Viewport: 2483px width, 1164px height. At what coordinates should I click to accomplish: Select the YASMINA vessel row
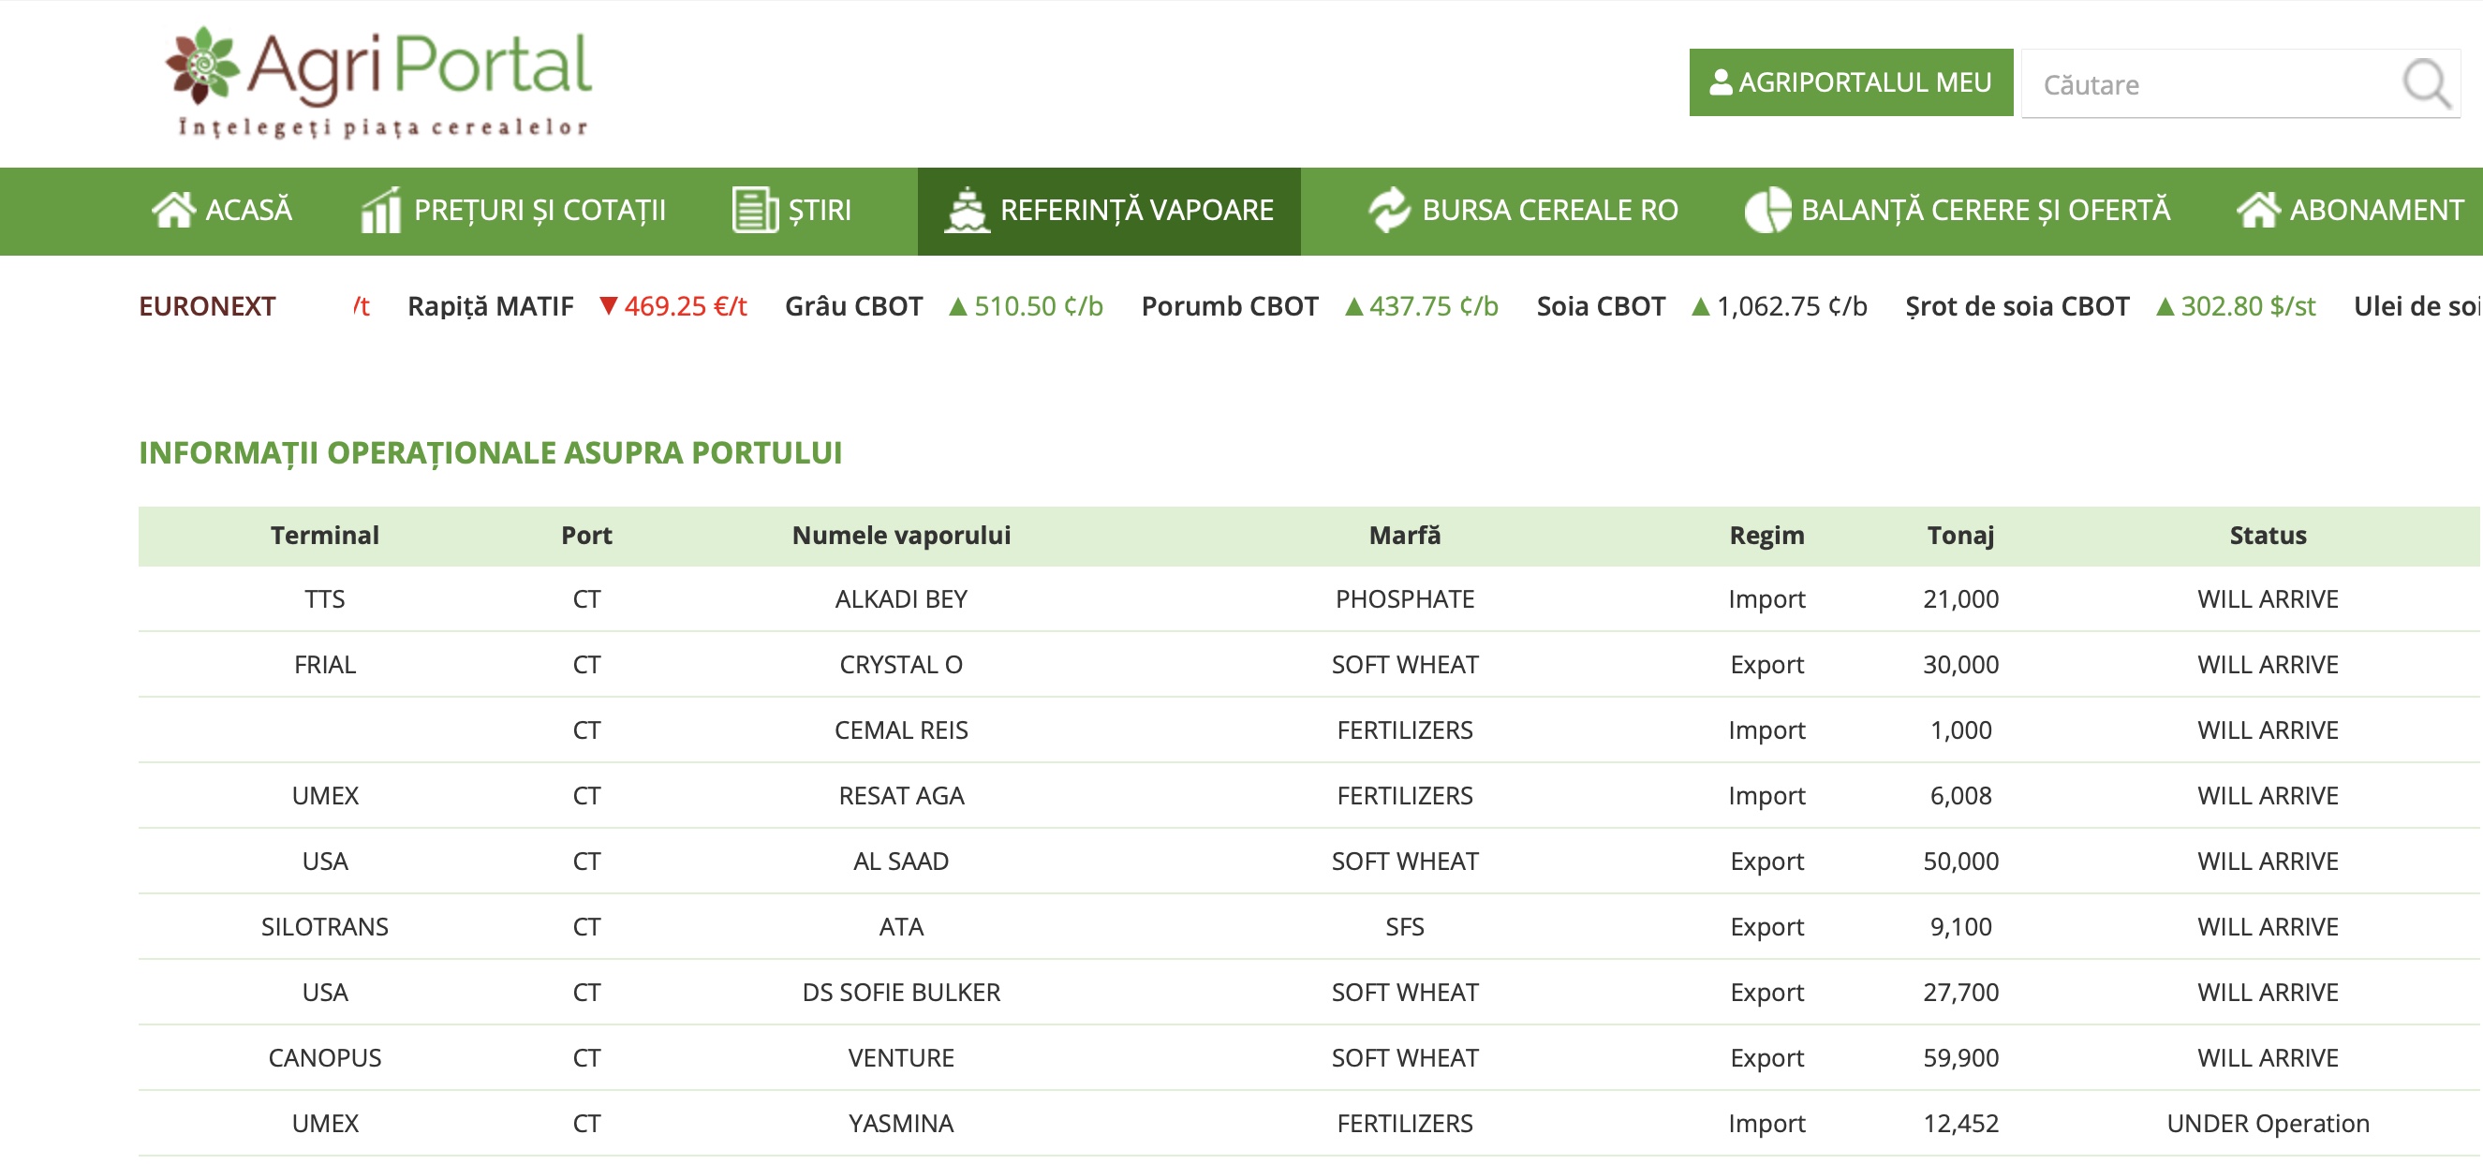[x=900, y=1124]
